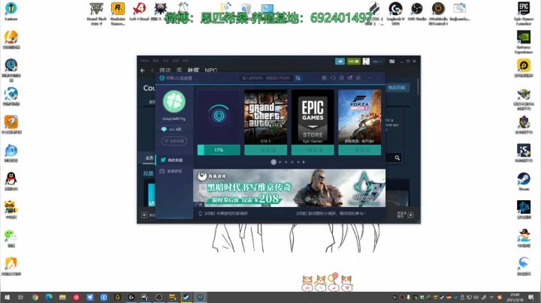This screenshot has height=303, width=541.
Task: Click the gift icon with red dot in UU title bar
Action: (x=350, y=78)
